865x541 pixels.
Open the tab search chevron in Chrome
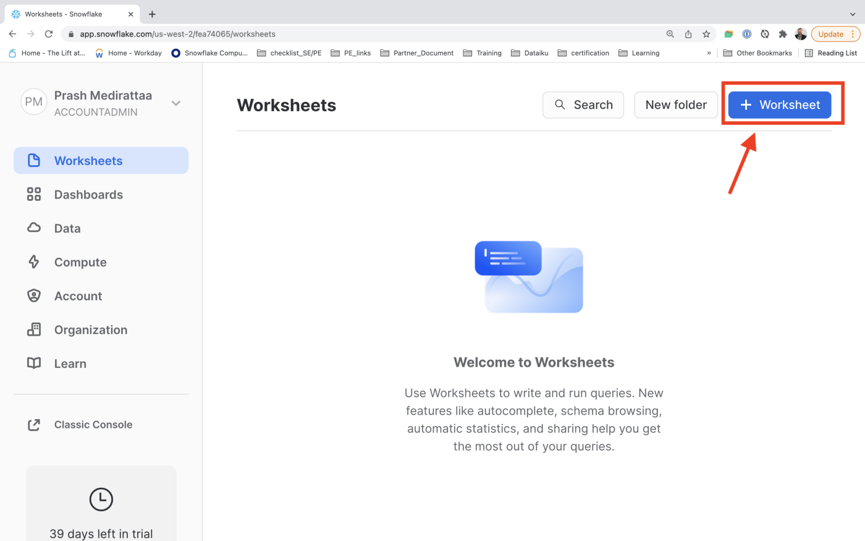(853, 14)
